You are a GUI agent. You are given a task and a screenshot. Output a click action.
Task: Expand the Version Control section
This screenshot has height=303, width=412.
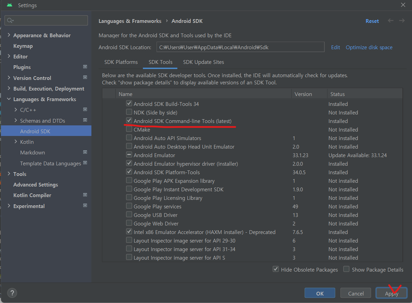pos(9,78)
